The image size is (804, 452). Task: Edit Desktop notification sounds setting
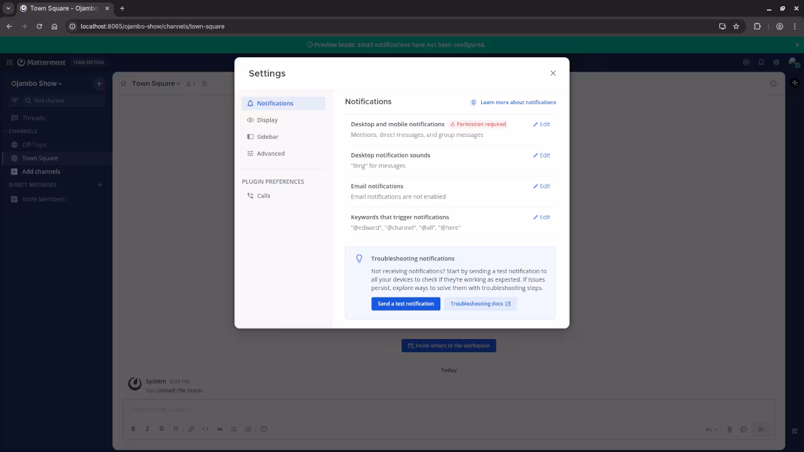(x=541, y=155)
